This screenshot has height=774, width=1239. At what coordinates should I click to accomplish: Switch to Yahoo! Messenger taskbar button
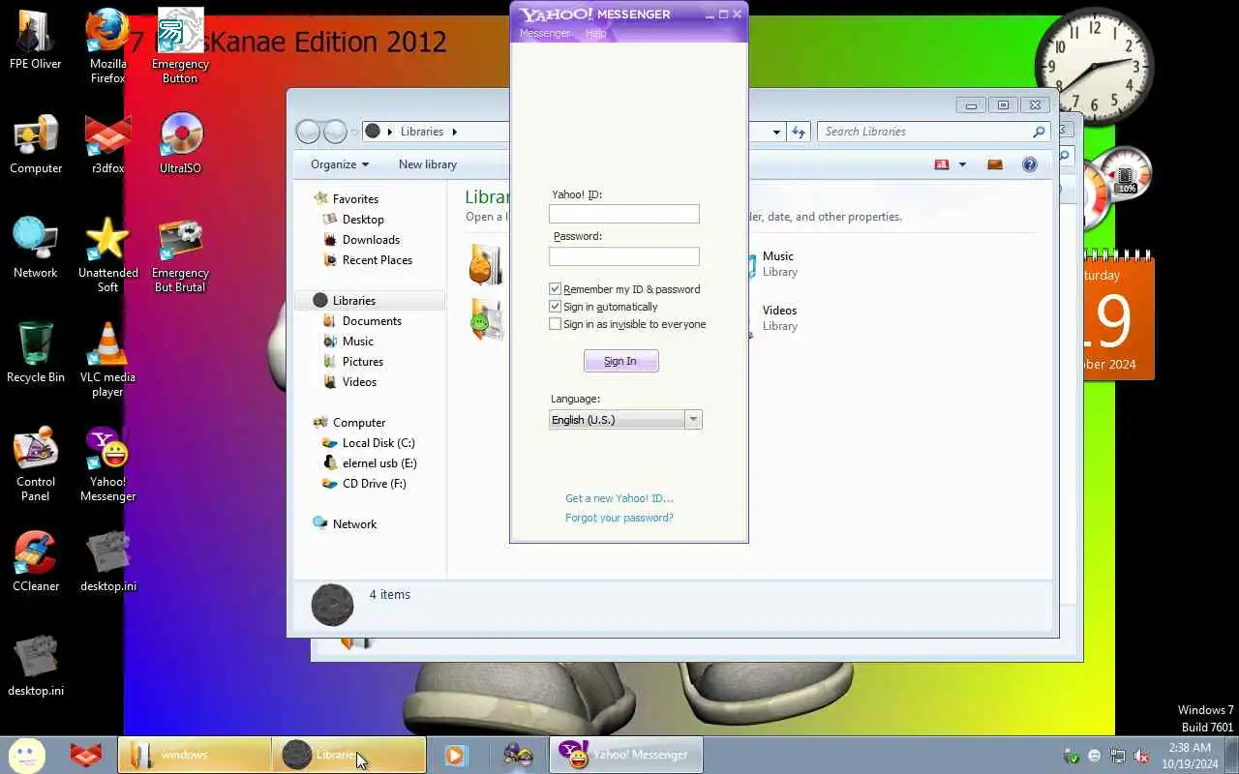(x=627, y=755)
